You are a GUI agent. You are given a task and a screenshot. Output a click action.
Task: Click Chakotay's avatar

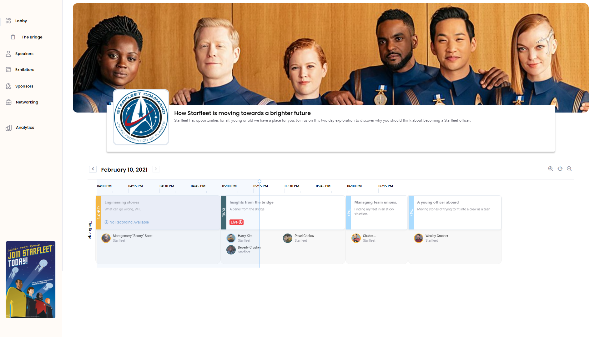point(356,238)
